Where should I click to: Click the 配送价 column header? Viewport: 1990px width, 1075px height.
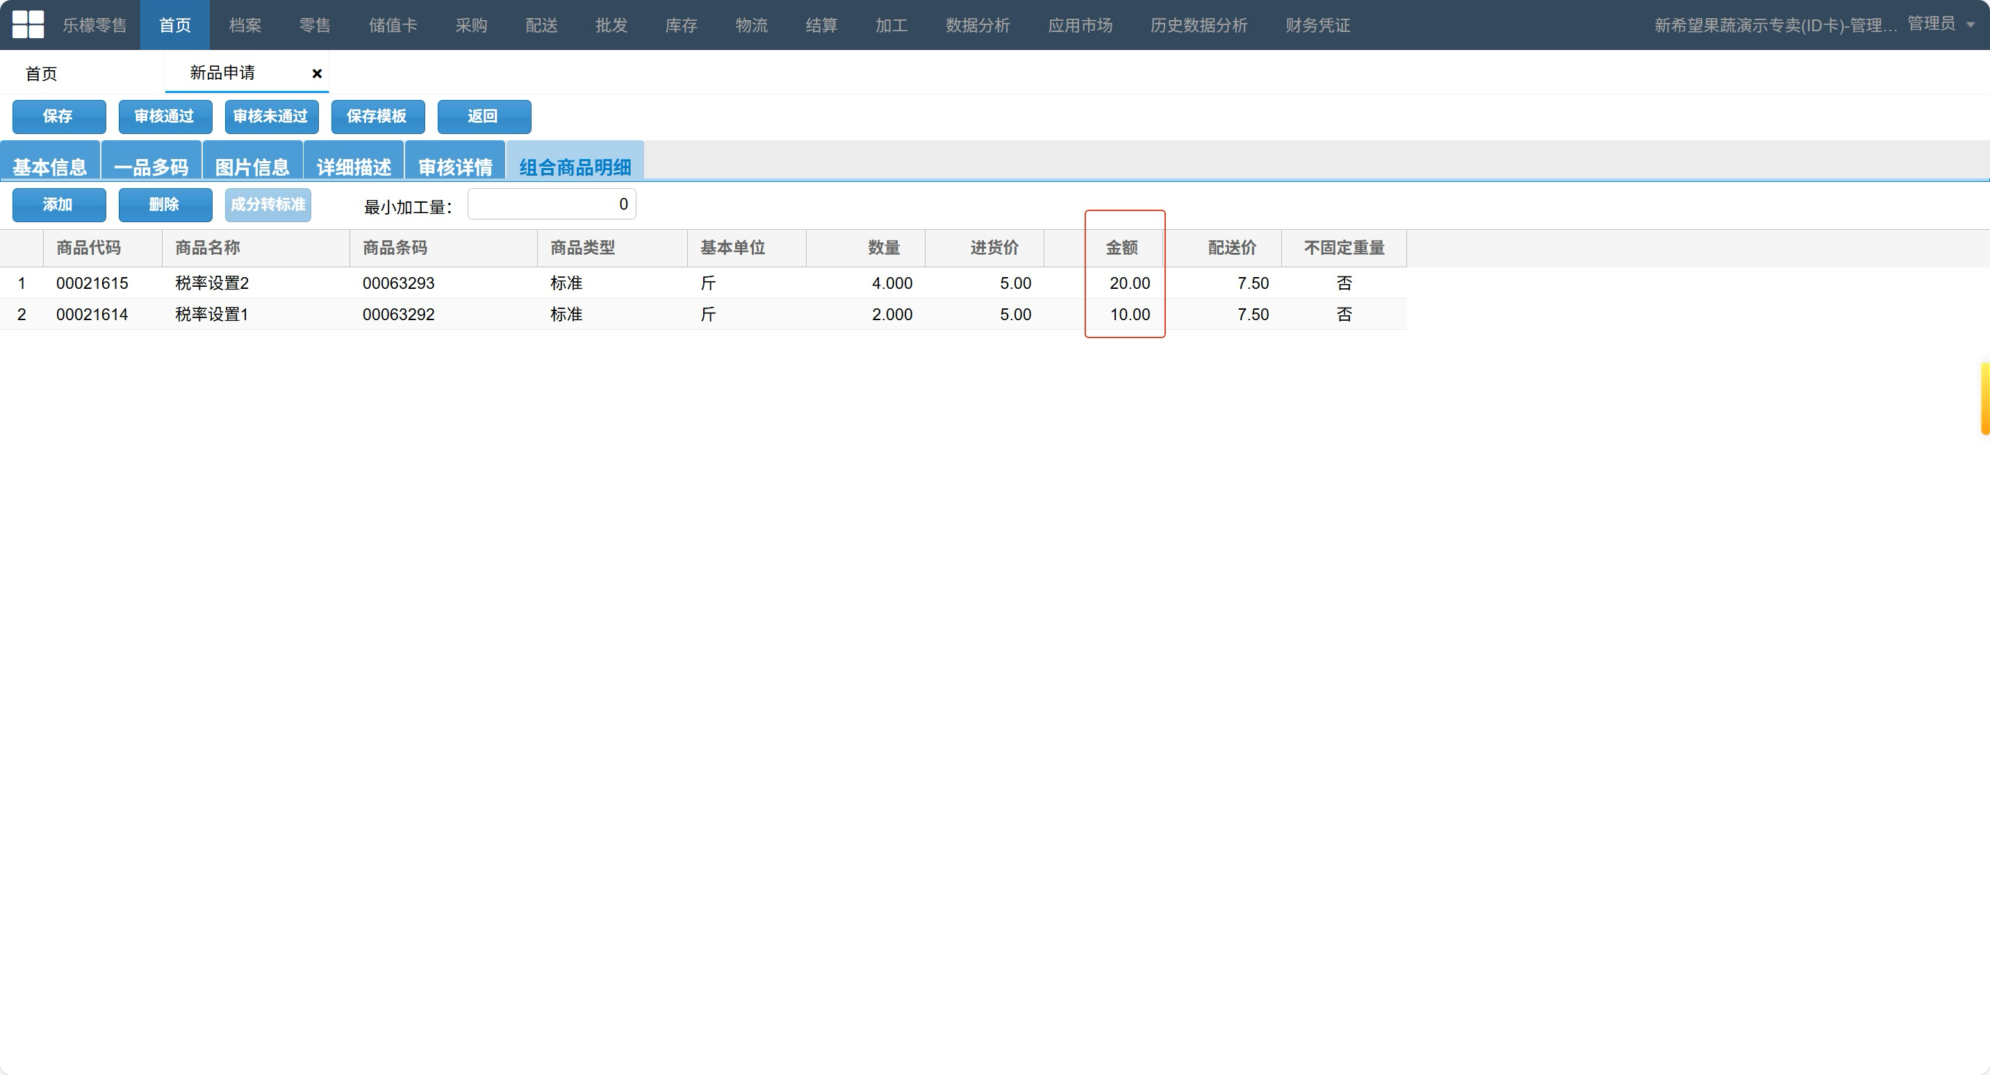[1223, 248]
